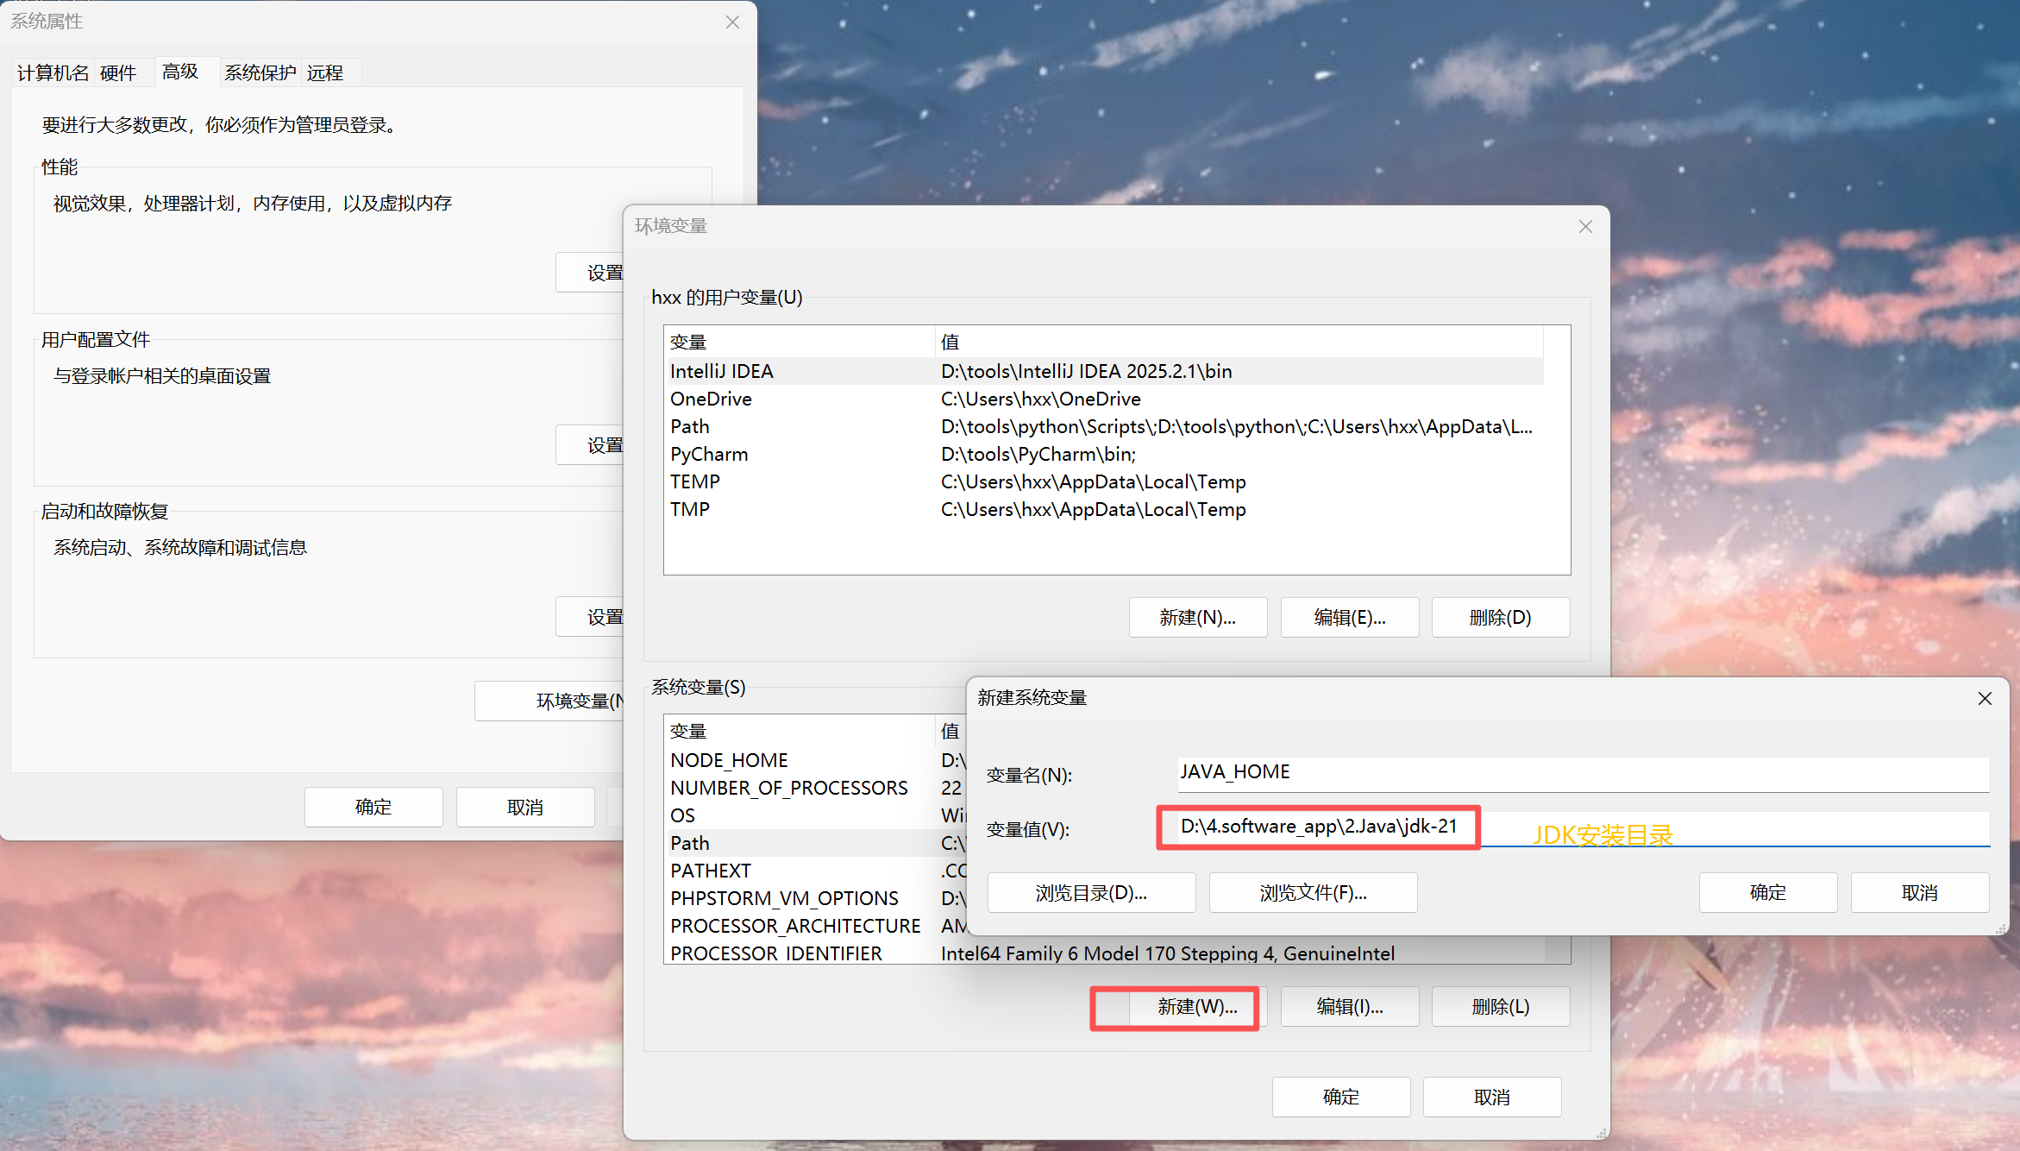Click the 变量名 JAVA_HOME input field
Viewport: 2020px width, 1151px height.
[x=1582, y=772]
